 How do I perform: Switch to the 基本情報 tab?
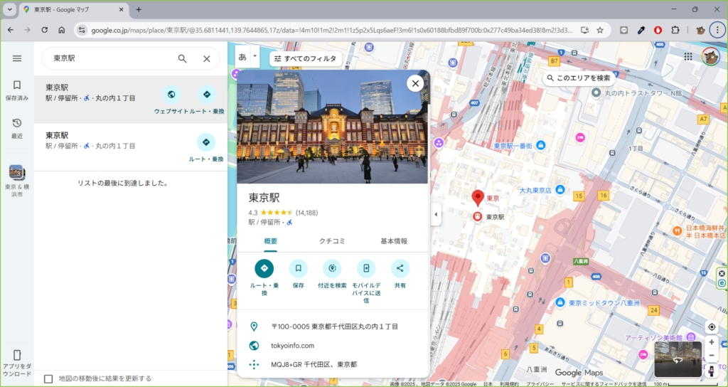coord(394,241)
